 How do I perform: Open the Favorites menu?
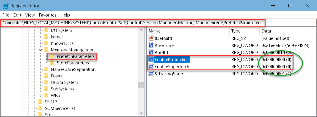pyautogui.click(x=48, y=15)
